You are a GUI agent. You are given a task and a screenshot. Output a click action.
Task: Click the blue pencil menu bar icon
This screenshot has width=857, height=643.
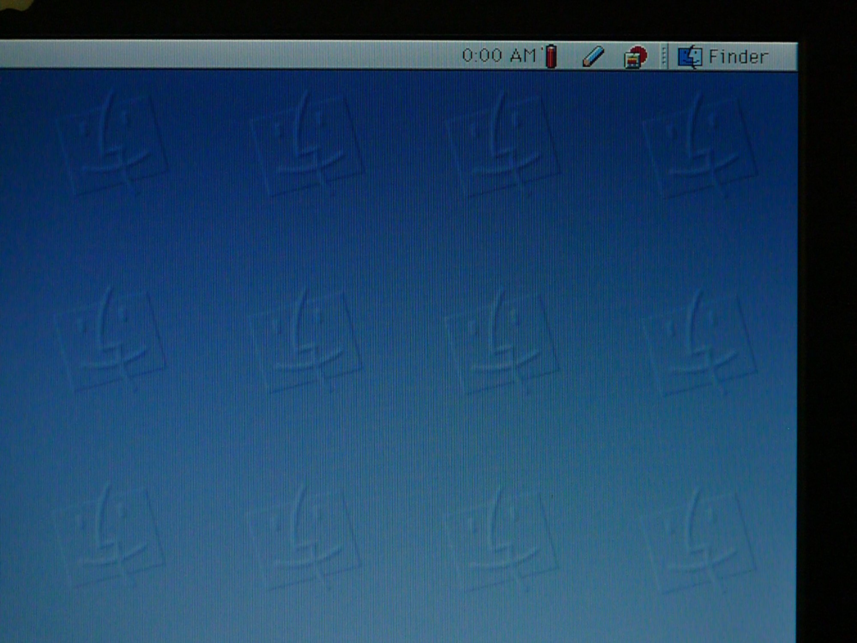(x=593, y=57)
